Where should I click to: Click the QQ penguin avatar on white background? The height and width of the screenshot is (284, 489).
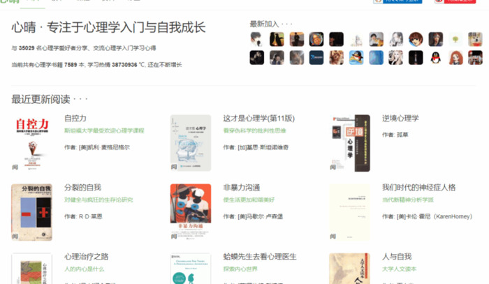pos(436,58)
